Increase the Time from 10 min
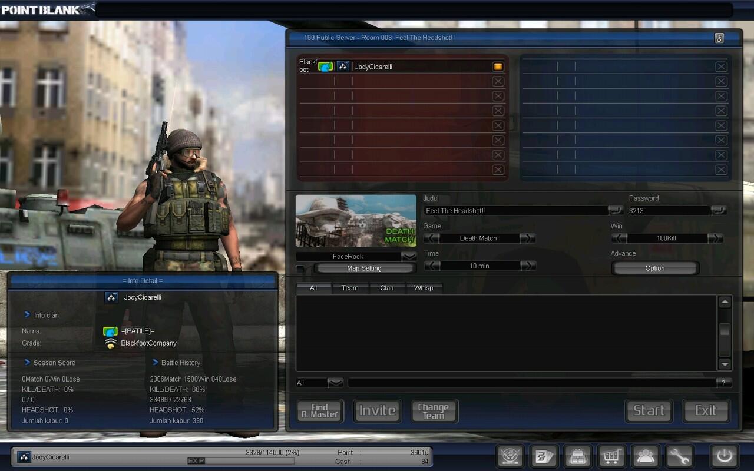Image resolution: width=754 pixels, height=471 pixels. tap(528, 266)
